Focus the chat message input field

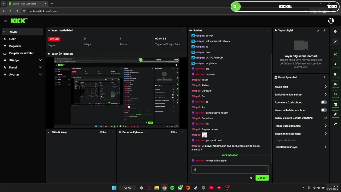230,169
